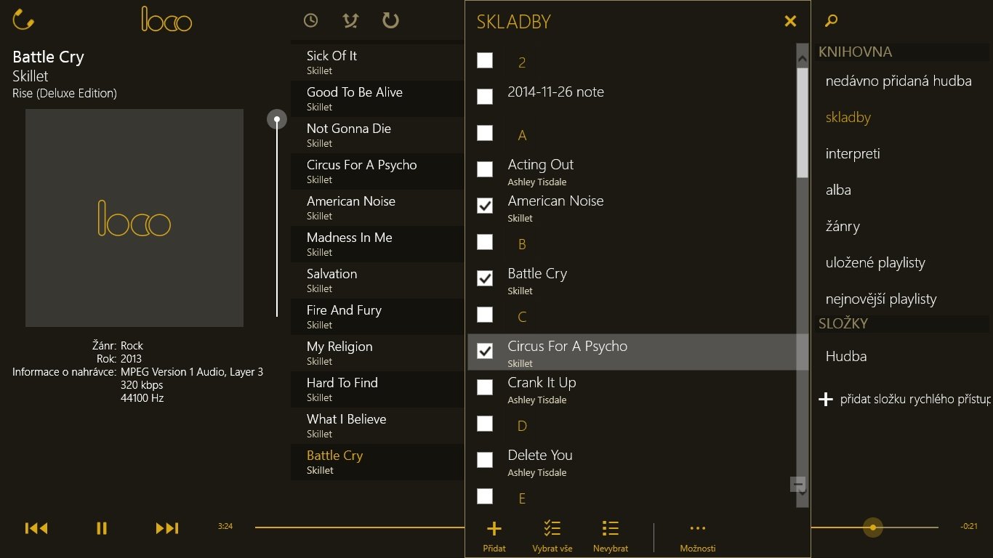Image resolution: width=993 pixels, height=558 pixels.
Task: Check the Crank It Up checkbox
Action: (485, 387)
